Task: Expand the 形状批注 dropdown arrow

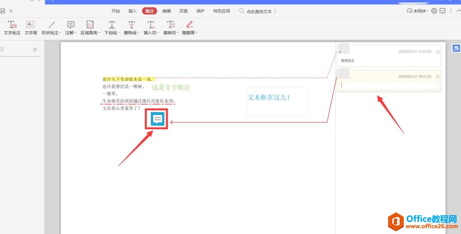Action: (x=60, y=33)
